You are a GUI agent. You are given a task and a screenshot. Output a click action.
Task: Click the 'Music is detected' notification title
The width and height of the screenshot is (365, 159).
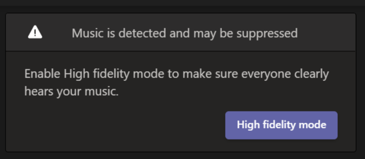185,33
